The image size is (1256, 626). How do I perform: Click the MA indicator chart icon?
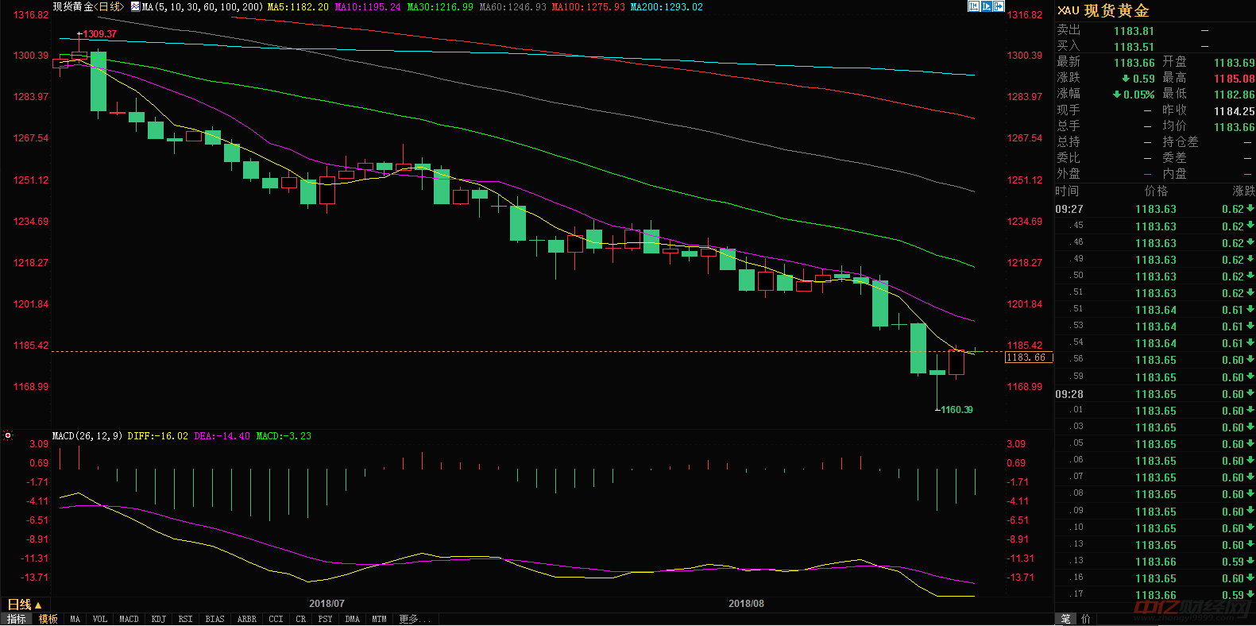click(x=135, y=7)
